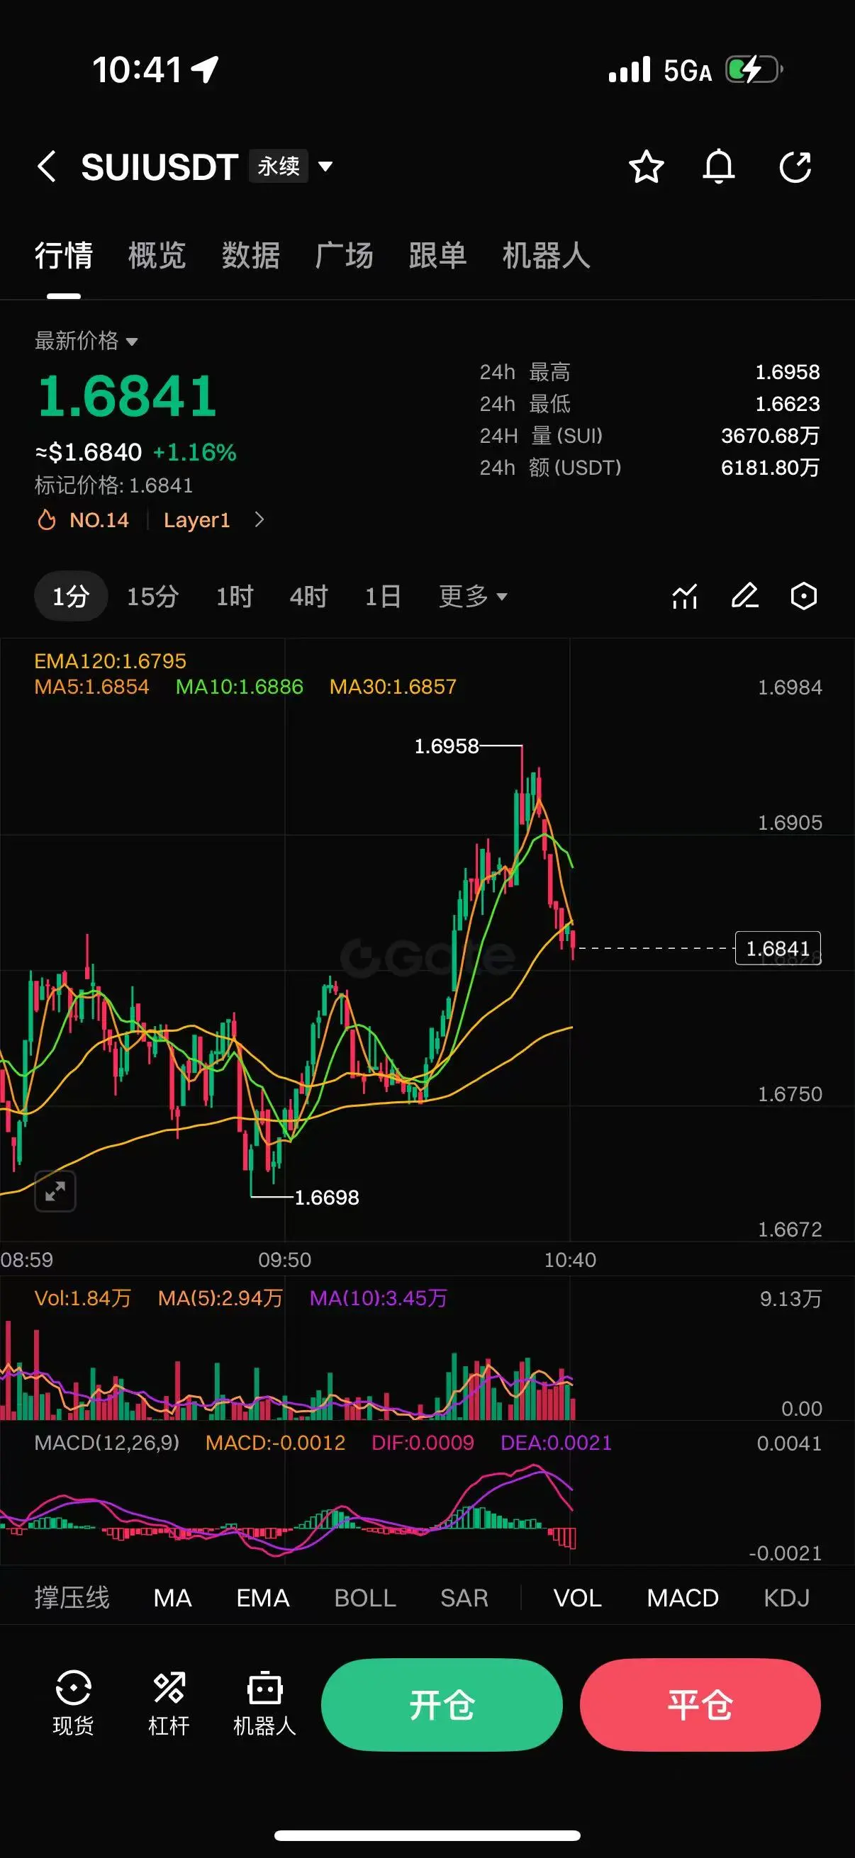
Task: Tap current price label 1.6841 on chart
Action: click(778, 948)
